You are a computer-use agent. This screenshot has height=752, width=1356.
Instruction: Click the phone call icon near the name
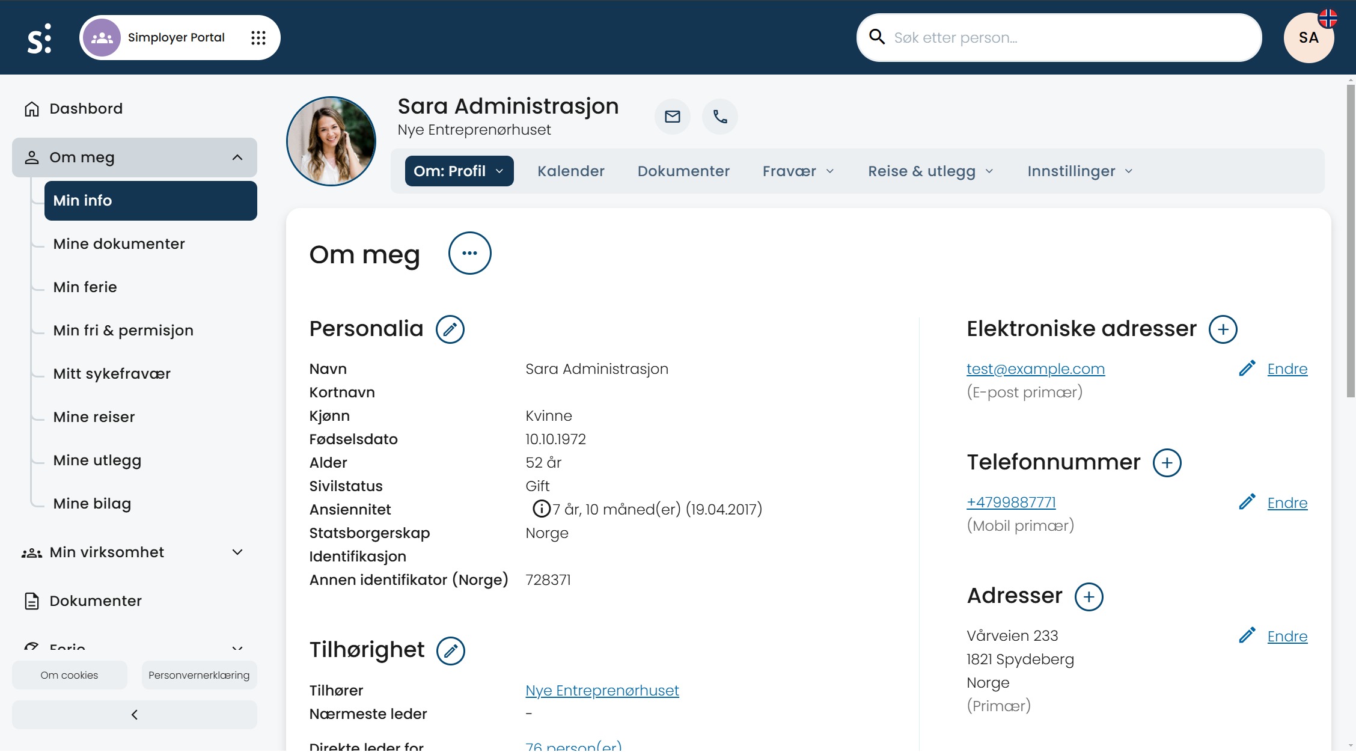(719, 117)
